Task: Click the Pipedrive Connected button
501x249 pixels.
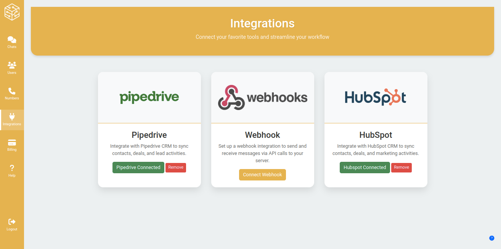Action: pyautogui.click(x=138, y=168)
